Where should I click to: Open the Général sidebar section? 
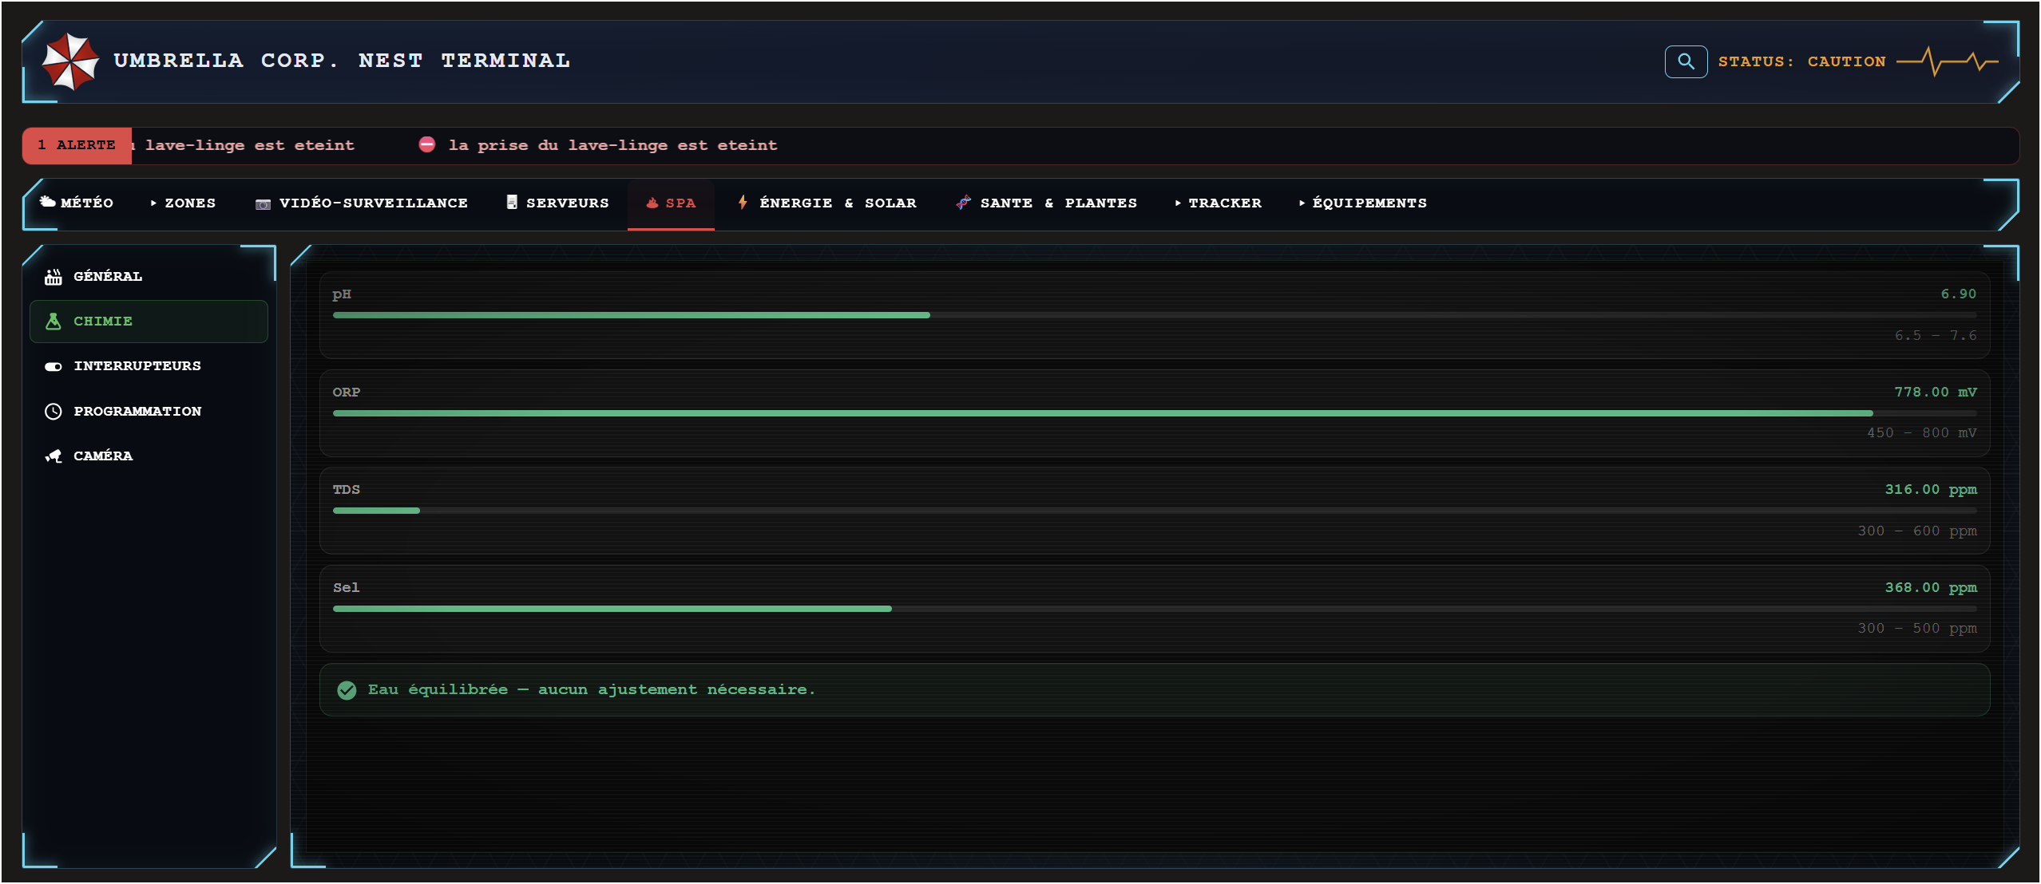click(x=149, y=276)
